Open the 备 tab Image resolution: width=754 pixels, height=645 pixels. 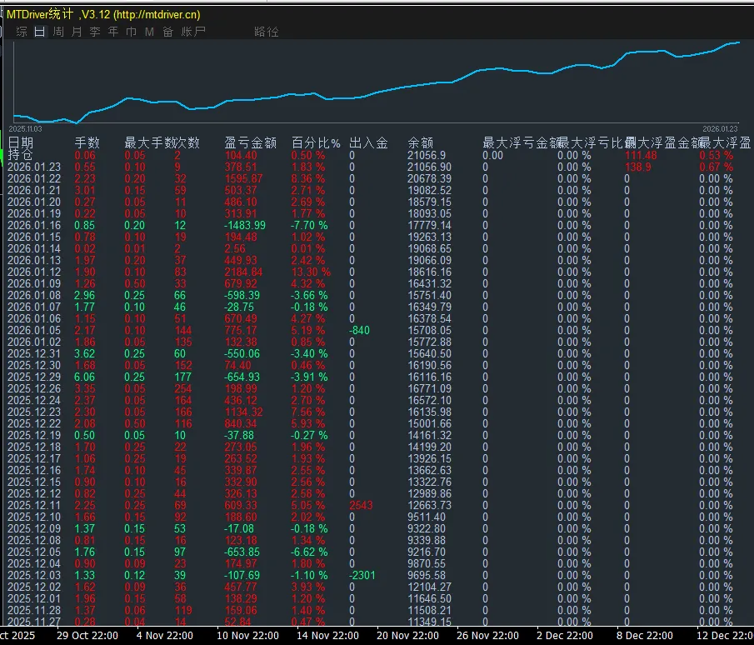(167, 32)
